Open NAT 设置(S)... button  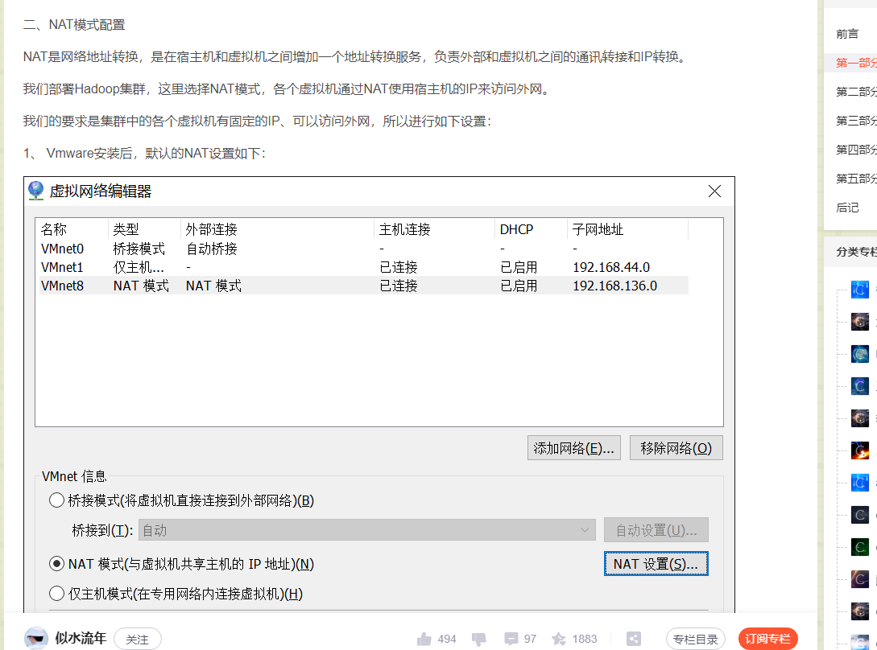pyautogui.click(x=656, y=563)
